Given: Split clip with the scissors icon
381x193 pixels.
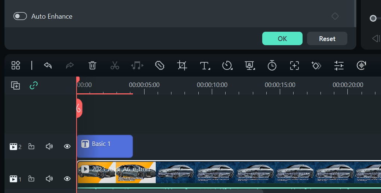Looking at the screenshot, I should [x=115, y=65].
